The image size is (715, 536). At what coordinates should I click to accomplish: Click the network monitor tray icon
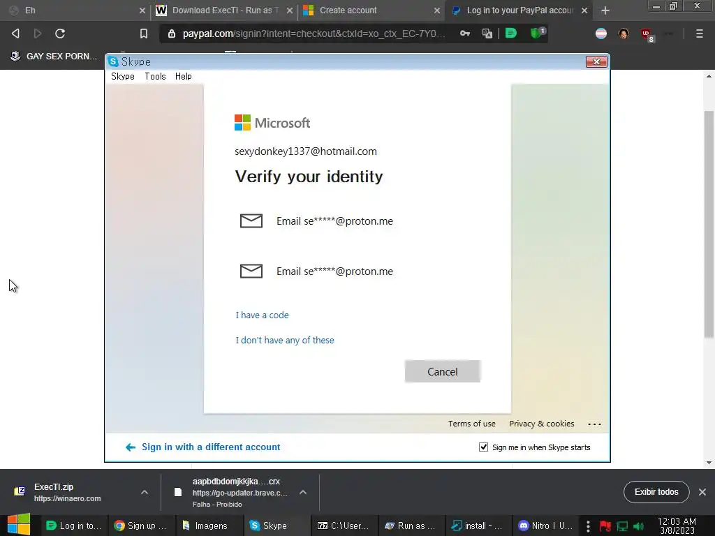[x=622, y=526]
